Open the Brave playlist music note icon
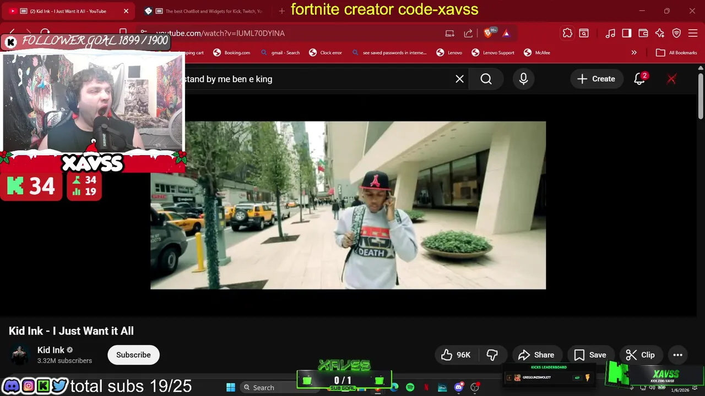Screen dimensions: 705x396 610,34
